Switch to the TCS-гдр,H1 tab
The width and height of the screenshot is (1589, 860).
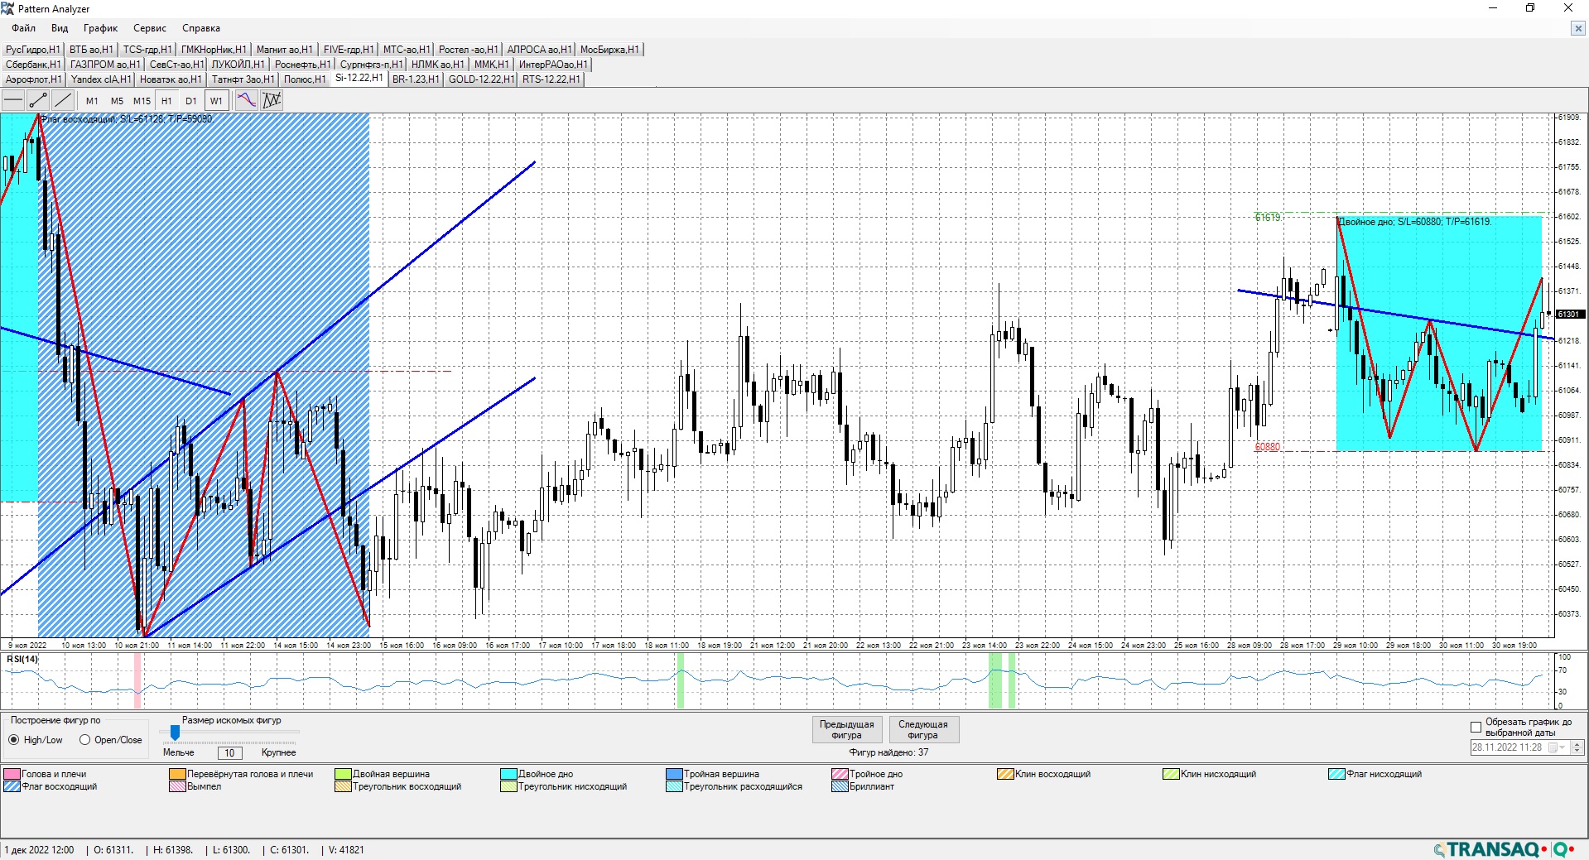(147, 50)
